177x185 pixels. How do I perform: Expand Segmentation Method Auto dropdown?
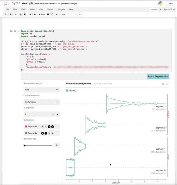(x=41, y=90)
